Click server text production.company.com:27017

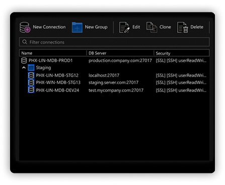tap(120, 60)
